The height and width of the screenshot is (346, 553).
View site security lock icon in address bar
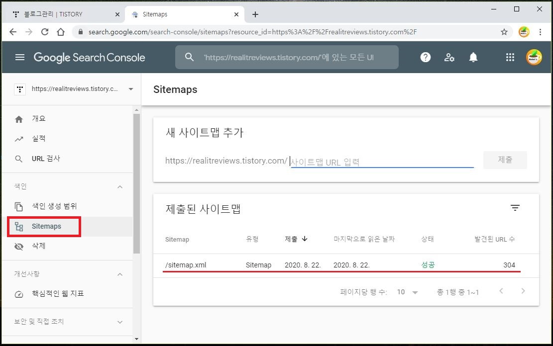[81, 32]
